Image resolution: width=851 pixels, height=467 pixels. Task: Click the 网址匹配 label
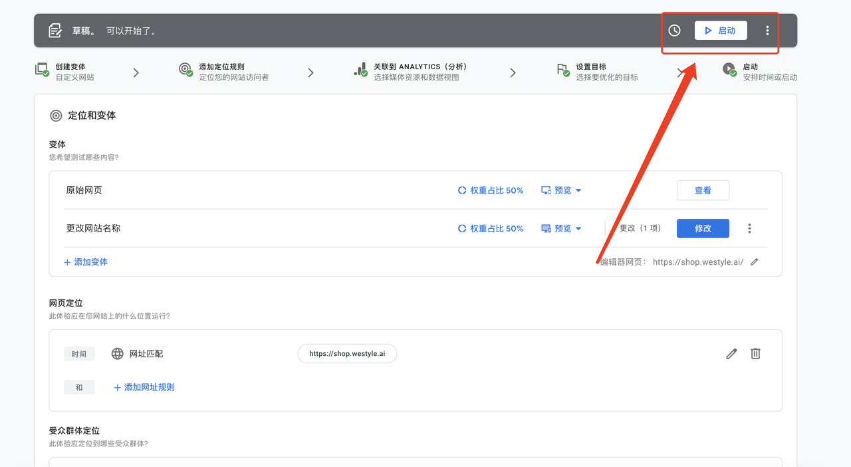(146, 354)
